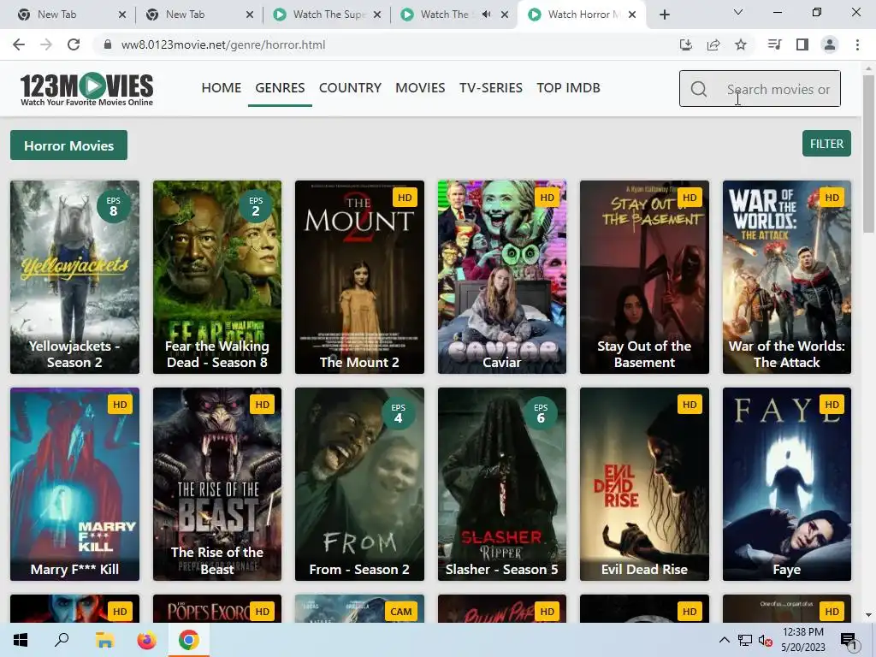The image size is (876, 657).
Task: Show hidden system tray icons
Action: coord(724,640)
